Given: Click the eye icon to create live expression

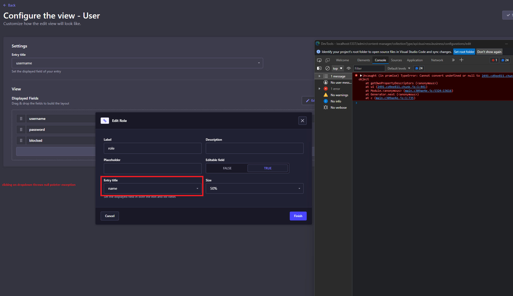Looking at the screenshot, I should 349,68.
